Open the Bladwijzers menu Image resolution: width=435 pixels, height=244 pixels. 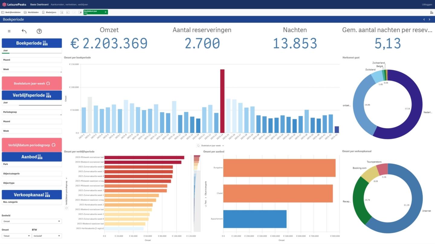(x=49, y=12)
